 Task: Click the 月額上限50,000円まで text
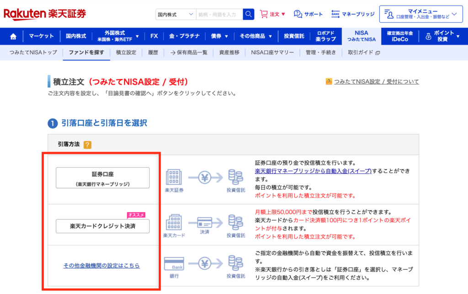[x=283, y=212]
